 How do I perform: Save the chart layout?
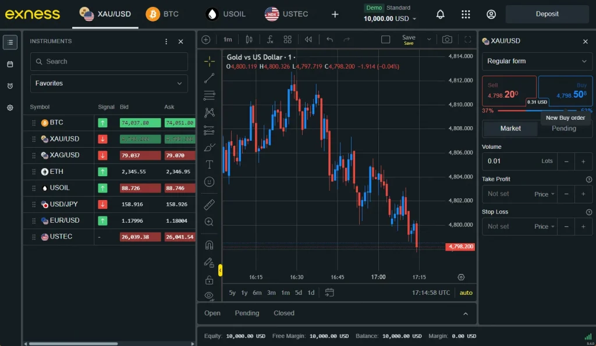(409, 40)
